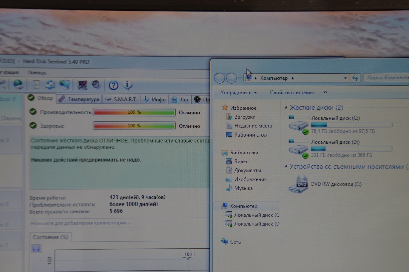Expand arrow after Компьютер in address bar
409x272 pixels.
coord(293,78)
